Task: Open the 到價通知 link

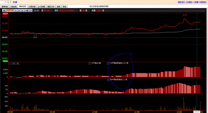Action: coord(203,2)
